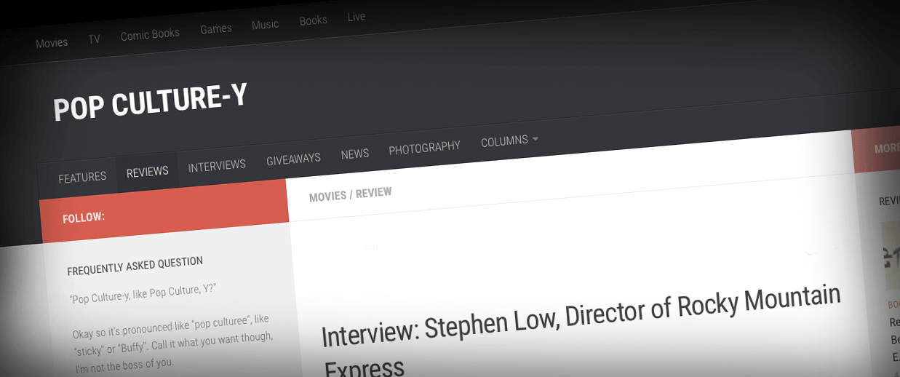Open the Live category
Viewport: 900px width, 377px height.
pos(357,17)
